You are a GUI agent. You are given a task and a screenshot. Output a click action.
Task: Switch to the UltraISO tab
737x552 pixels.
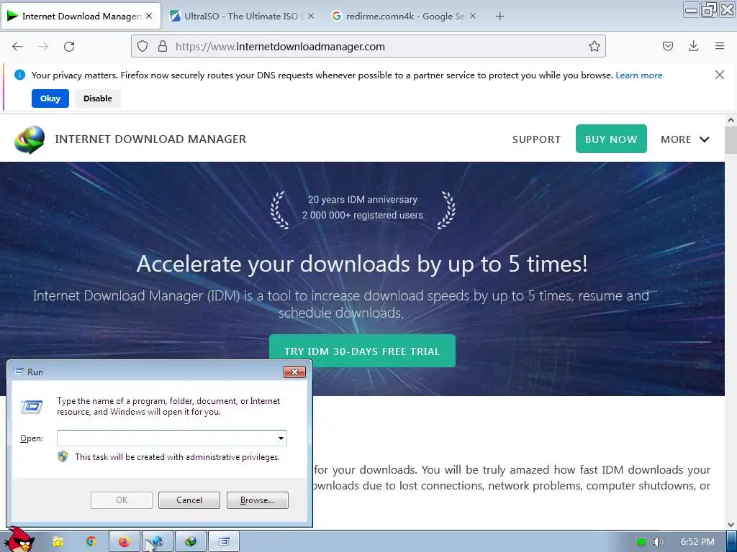click(x=243, y=16)
